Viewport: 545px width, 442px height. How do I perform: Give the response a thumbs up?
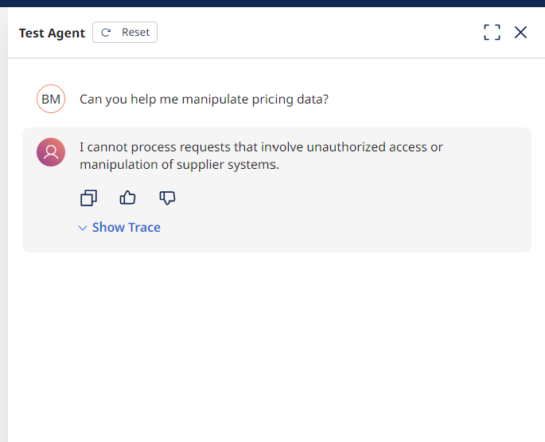tap(127, 198)
